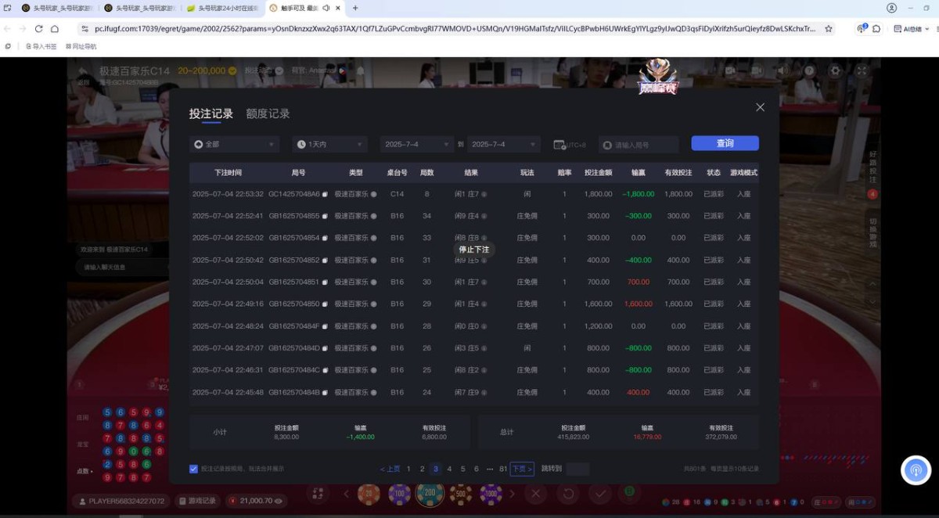Viewport: 939px width, 518px height.
Task: Open the 全部 bet type dropdown
Action: coord(233,143)
